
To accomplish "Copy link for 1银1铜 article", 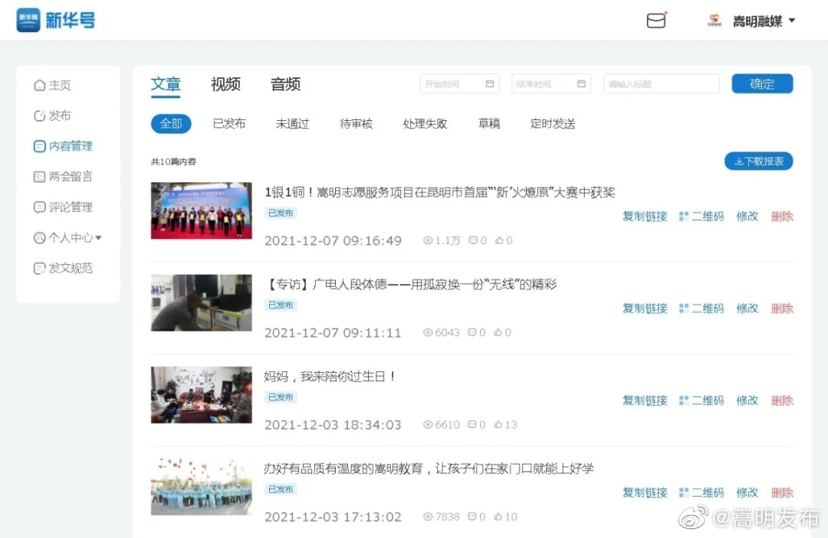I will [645, 216].
